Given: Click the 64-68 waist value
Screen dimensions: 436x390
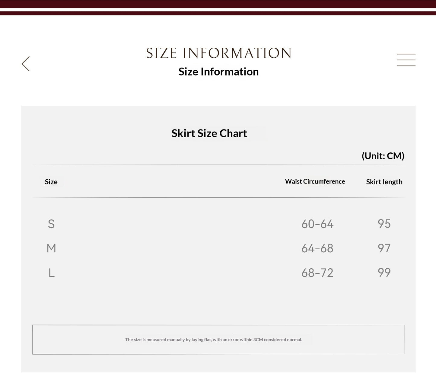Looking at the screenshot, I should pos(317,248).
